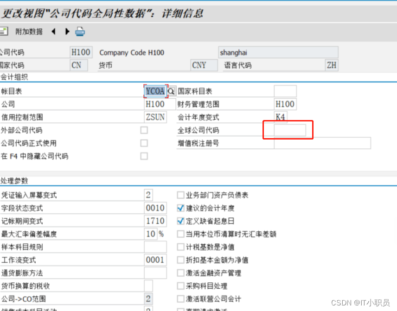
Task: Click the 财务管理范围 field H100
Action: pyautogui.click(x=285, y=104)
